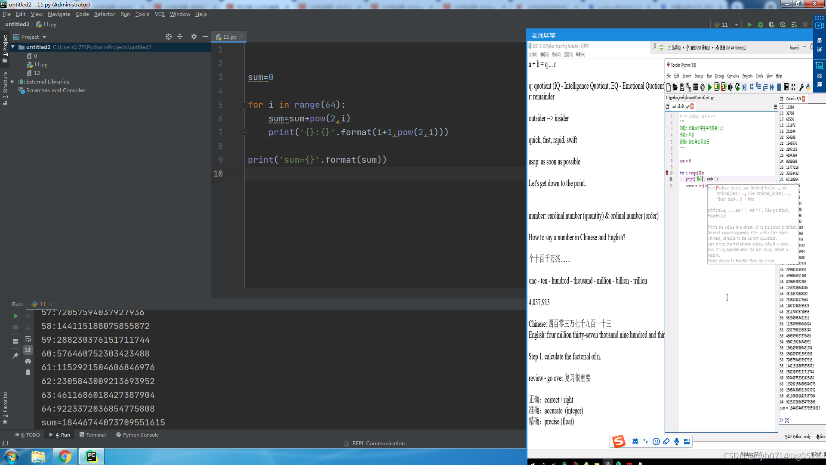826x465 pixels.
Task: Toggle the 2: Favorites side tab
Action: [x=5, y=407]
